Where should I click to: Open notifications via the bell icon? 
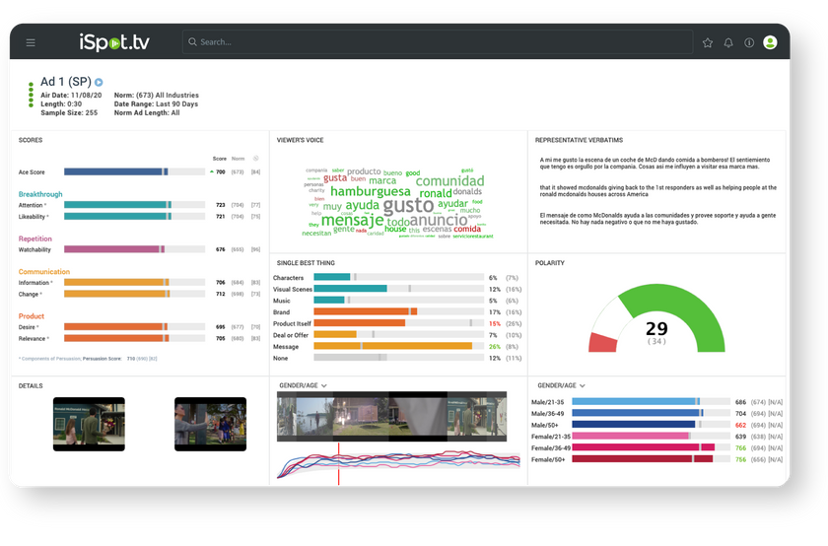(x=728, y=42)
